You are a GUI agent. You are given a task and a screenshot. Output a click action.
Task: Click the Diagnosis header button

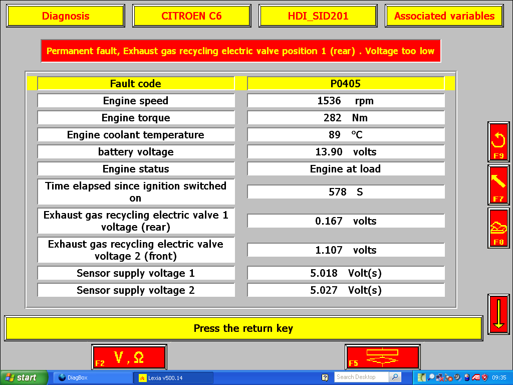coord(66,16)
